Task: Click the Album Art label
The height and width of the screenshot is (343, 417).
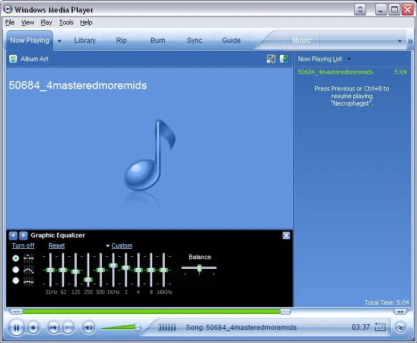Action: (34, 59)
